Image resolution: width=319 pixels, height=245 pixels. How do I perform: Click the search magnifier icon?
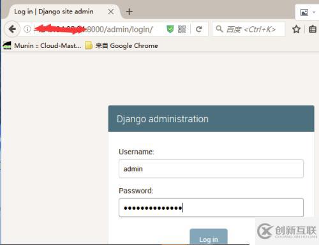219,29
